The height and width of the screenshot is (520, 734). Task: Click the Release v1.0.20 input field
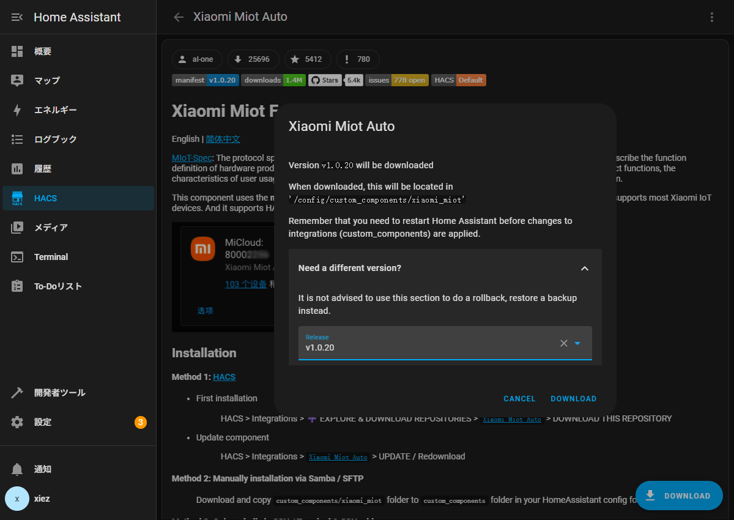pyautogui.click(x=445, y=343)
